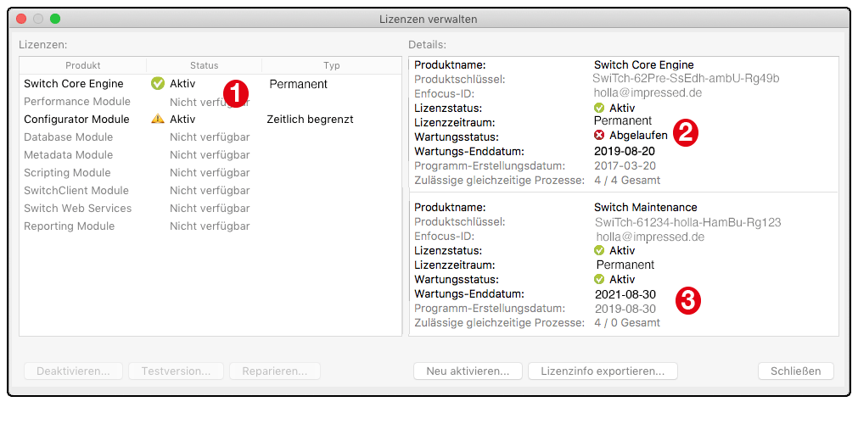Select Performance Module in license list
This screenshot has width=858, height=424.
click(x=77, y=102)
